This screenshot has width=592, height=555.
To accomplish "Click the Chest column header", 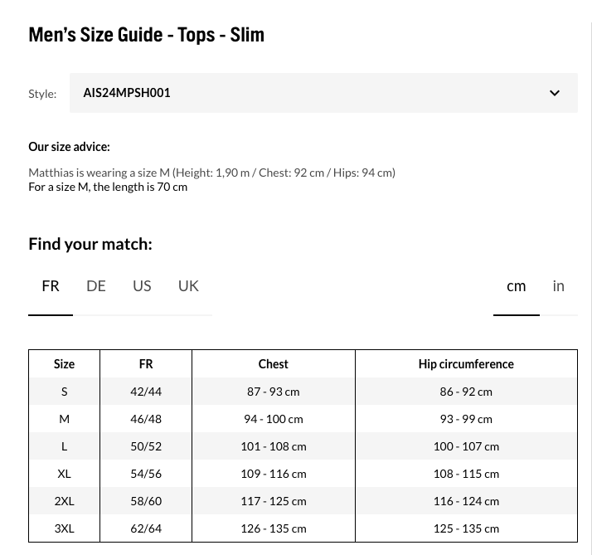I will click(x=274, y=364).
